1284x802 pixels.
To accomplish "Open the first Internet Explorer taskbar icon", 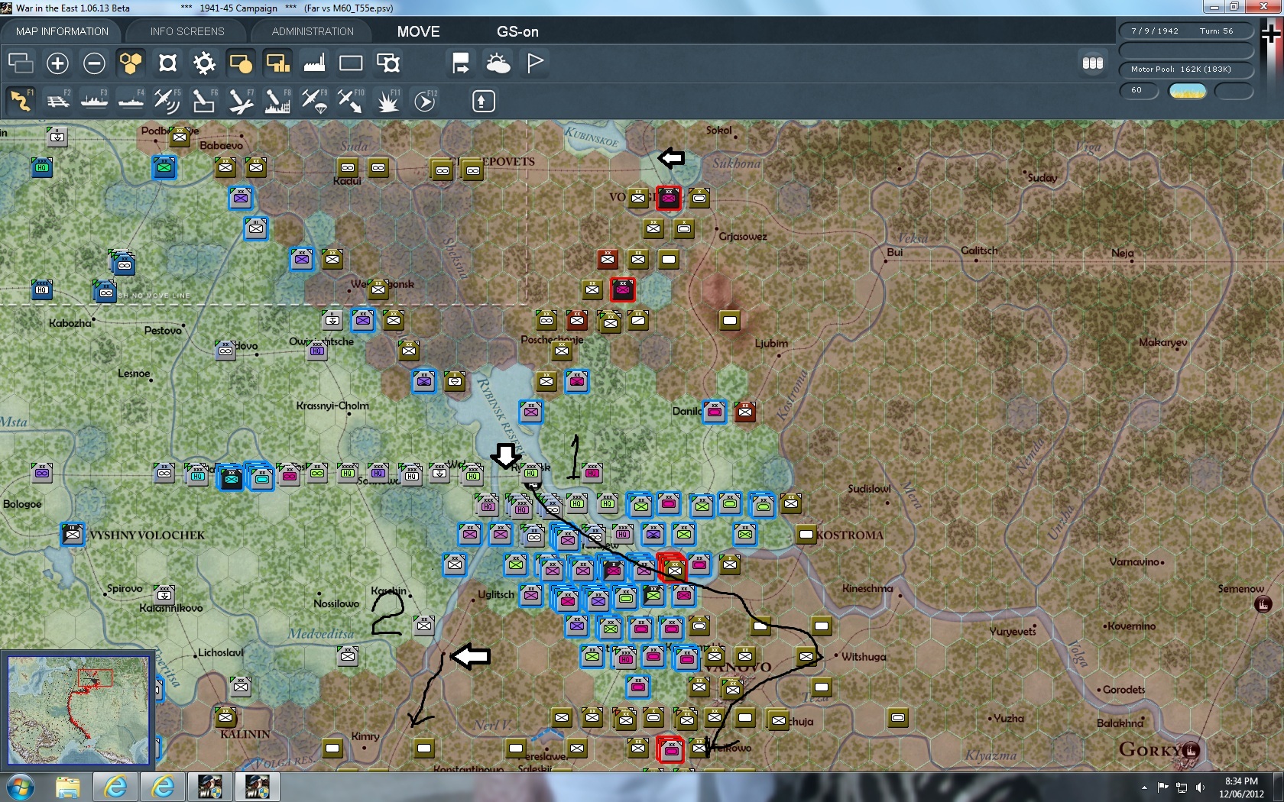I will point(115,787).
